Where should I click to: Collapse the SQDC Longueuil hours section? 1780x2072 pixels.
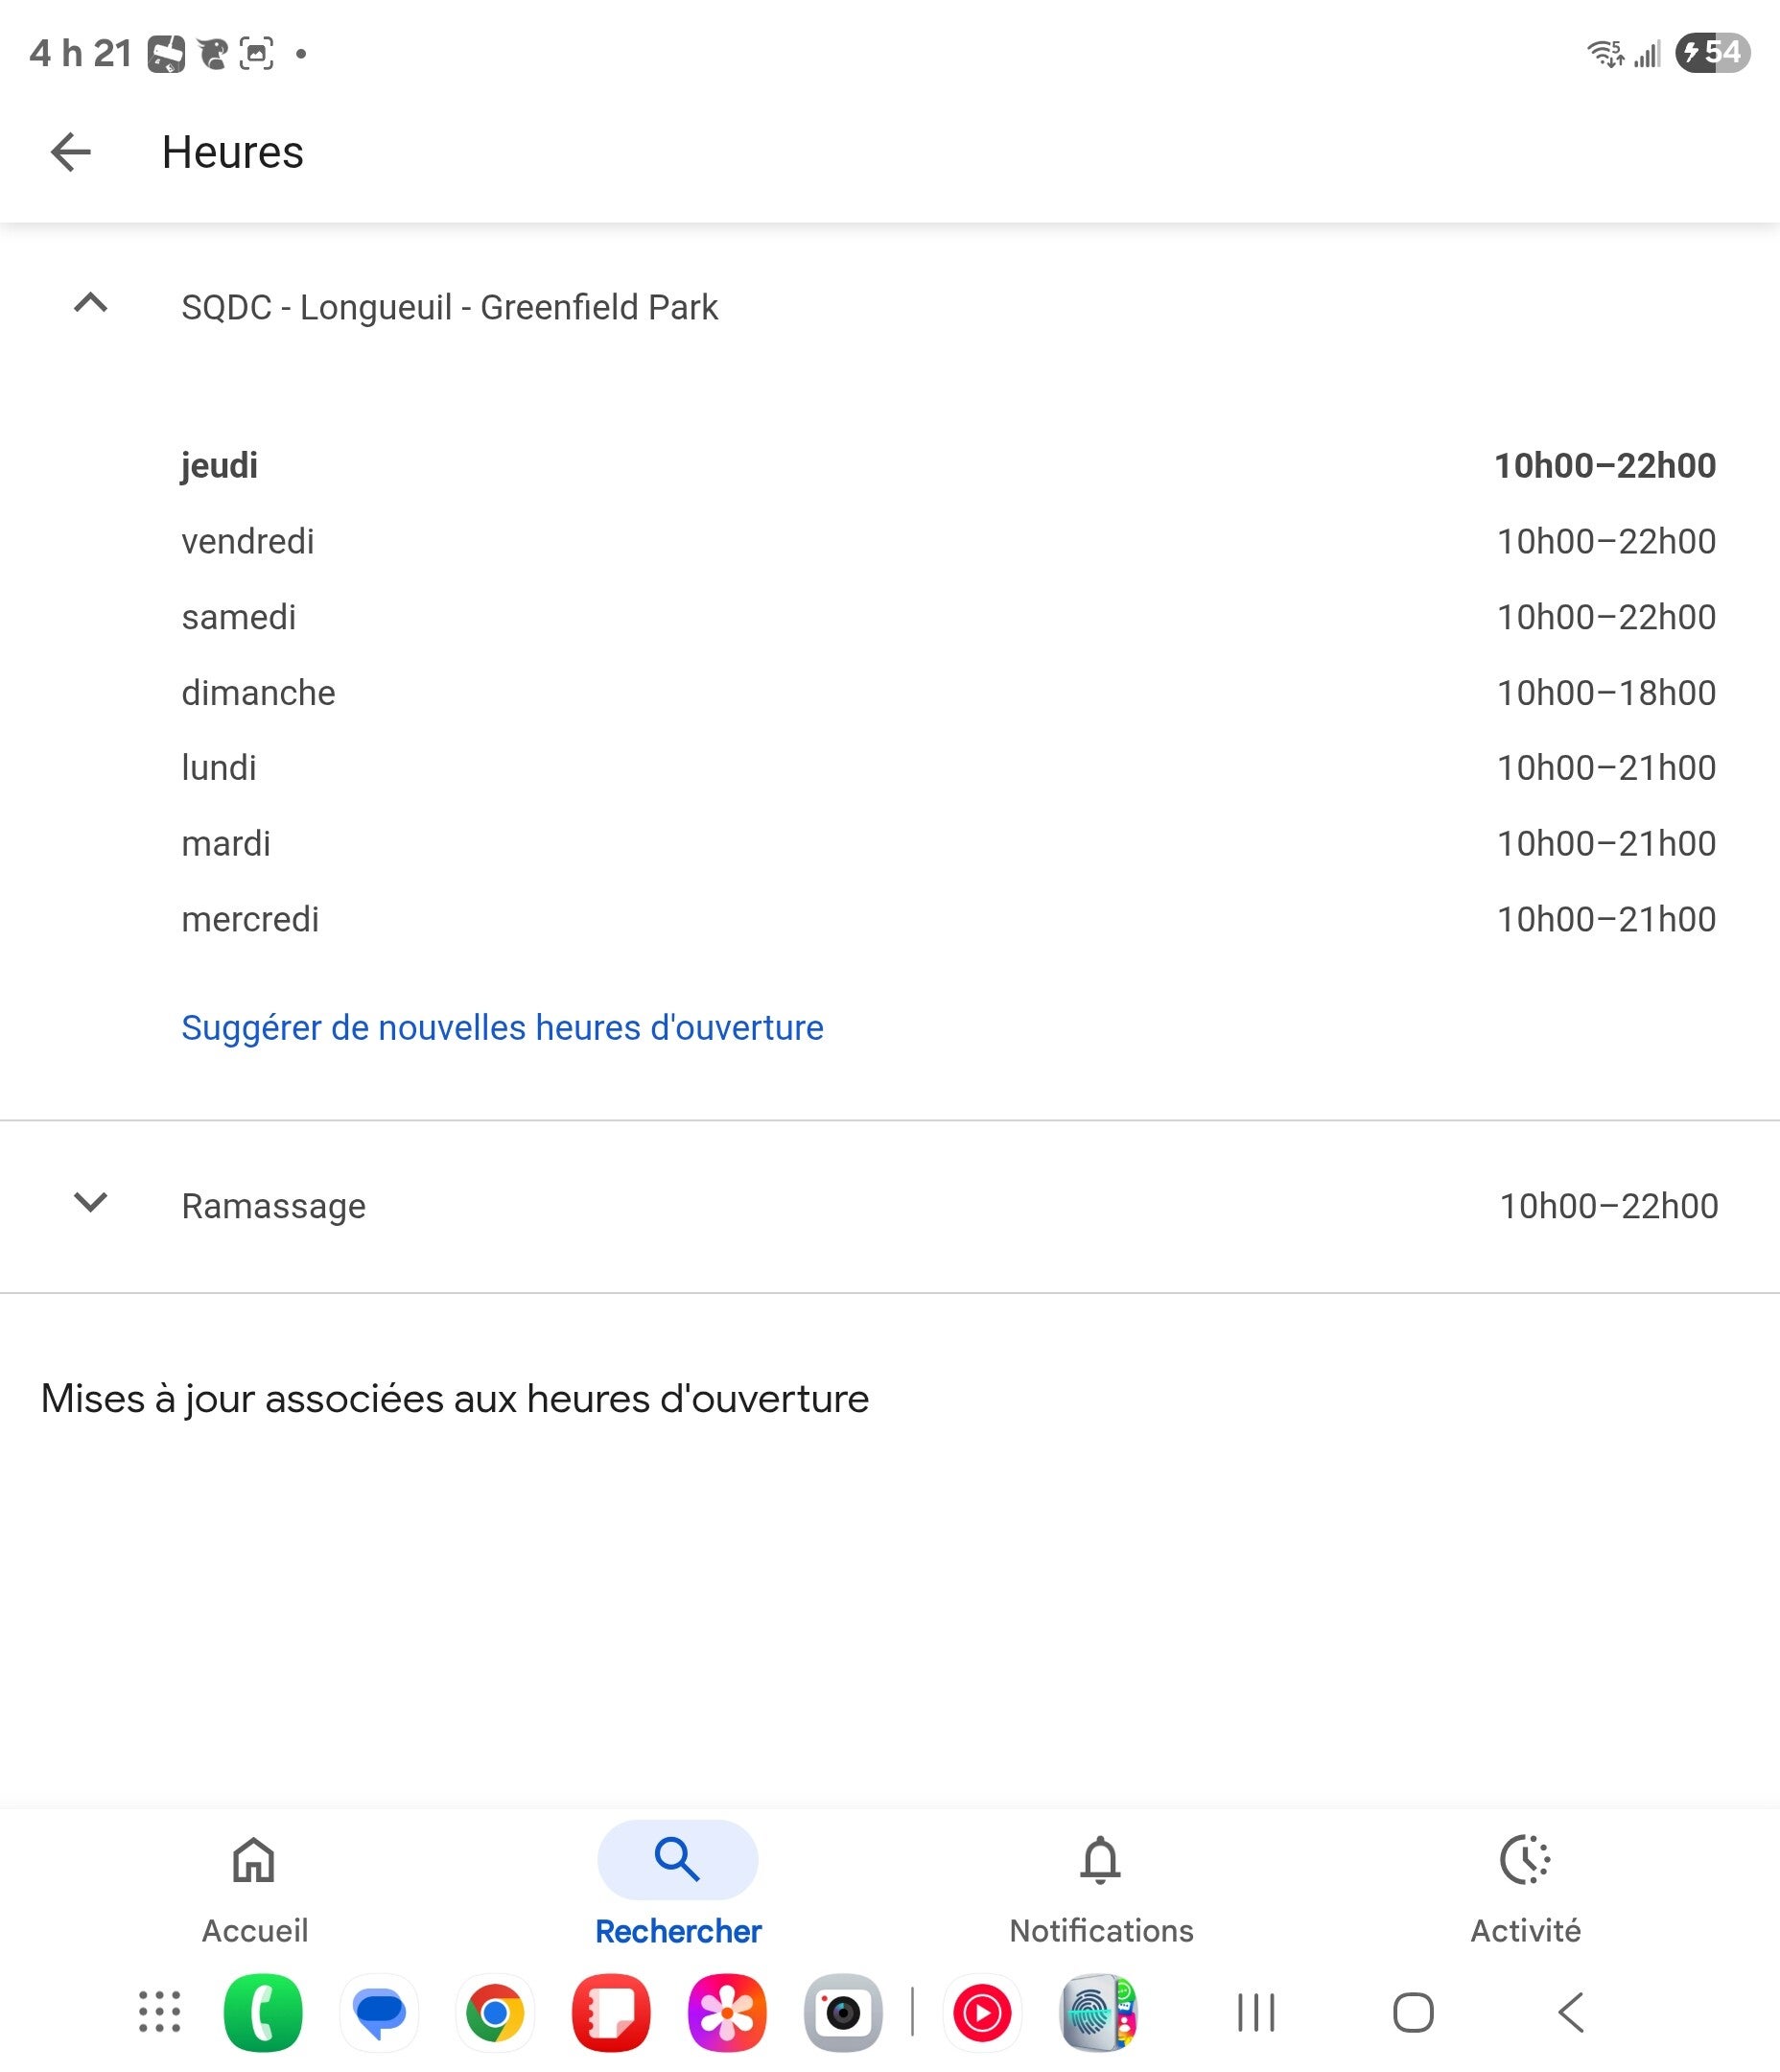(91, 304)
